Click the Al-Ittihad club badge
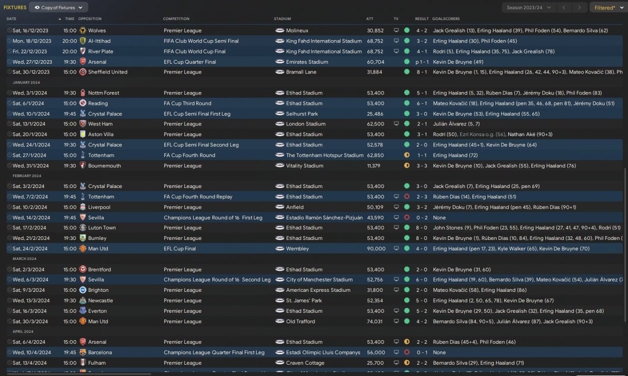This screenshot has width=628, height=376. [x=83, y=41]
